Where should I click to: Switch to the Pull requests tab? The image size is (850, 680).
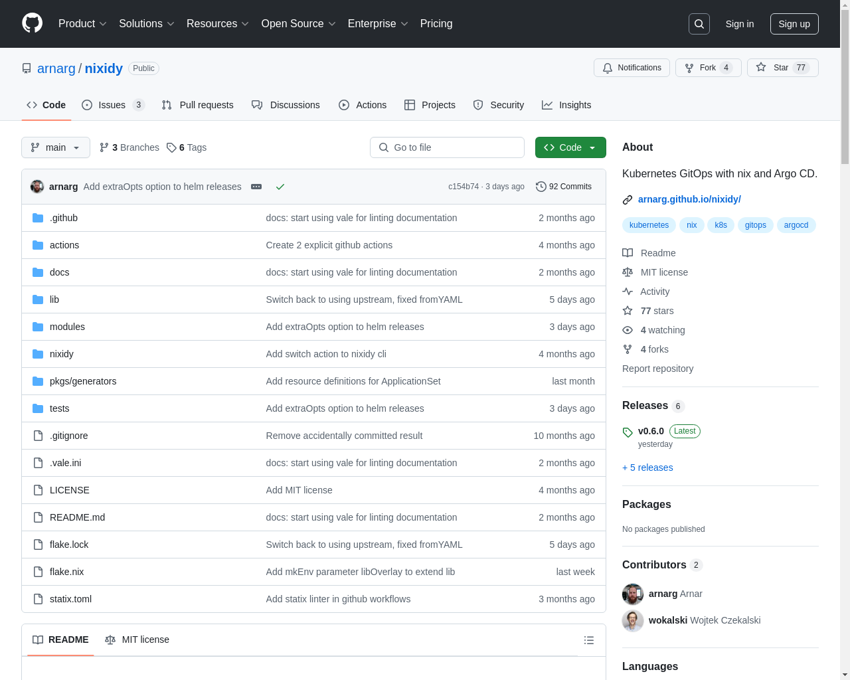tap(198, 105)
